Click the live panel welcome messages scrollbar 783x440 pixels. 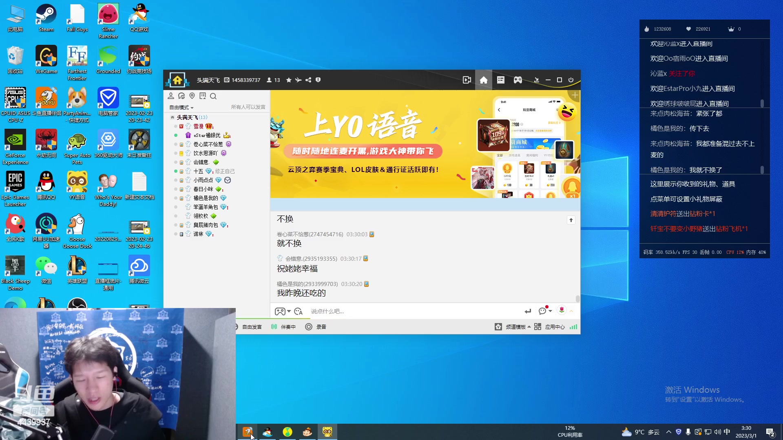pyautogui.click(x=762, y=103)
